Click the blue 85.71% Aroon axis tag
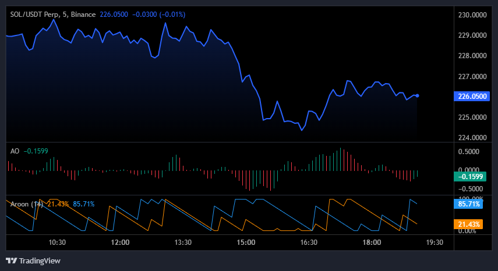The image size is (498, 271). click(469, 204)
